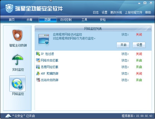The width and height of the screenshot is (155, 119).
Task: Click the cloud security icon in status bar
Action: [x=8, y=116]
